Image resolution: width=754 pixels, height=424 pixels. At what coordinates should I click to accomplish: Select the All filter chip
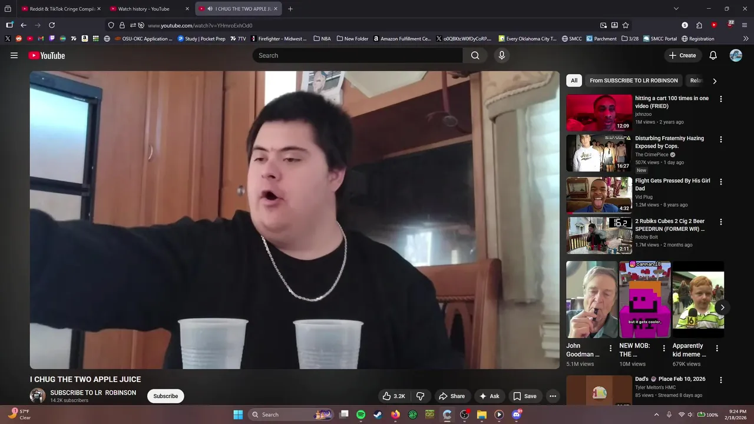pos(574,81)
